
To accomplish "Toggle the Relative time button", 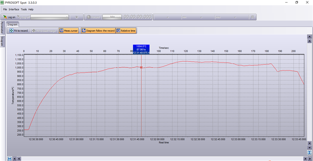I will tap(126, 31).
